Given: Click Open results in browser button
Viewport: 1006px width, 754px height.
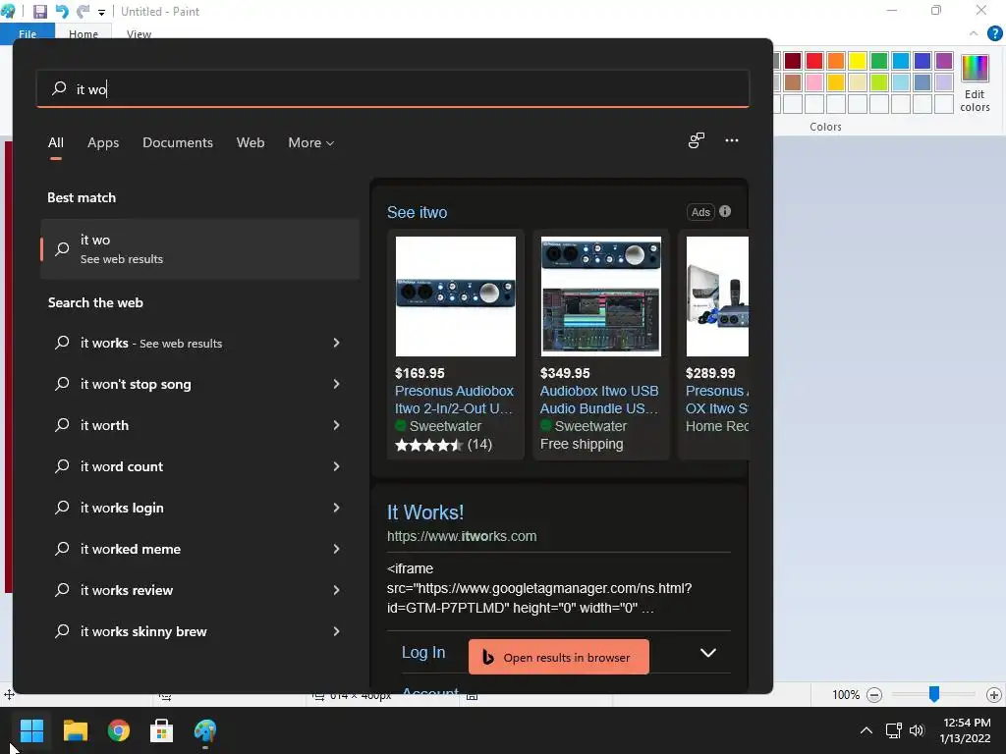Looking at the screenshot, I should pyautogui.click(x=558, y=657).
